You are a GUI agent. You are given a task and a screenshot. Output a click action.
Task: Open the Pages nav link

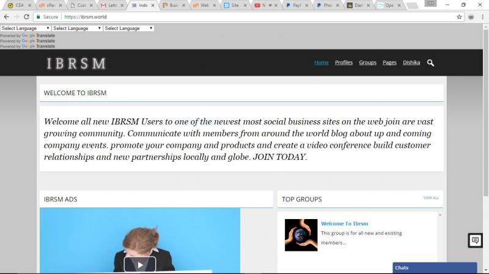tap(389, 63)
